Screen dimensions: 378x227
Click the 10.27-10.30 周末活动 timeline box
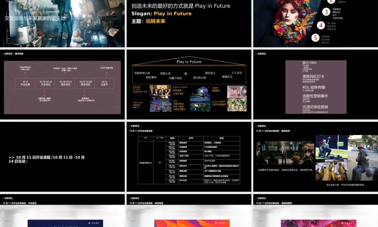click(85, 83)
